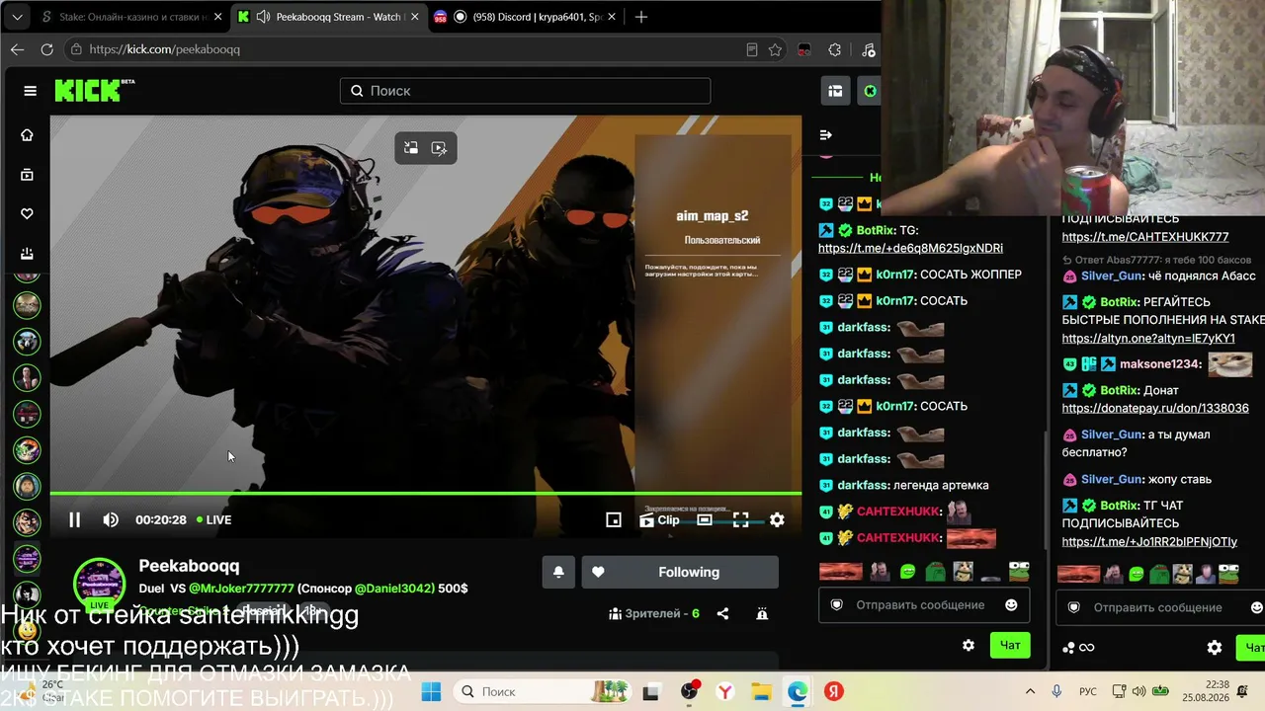Open video player settings gear
Image resolution: width=1265 pixels, height=711 pixels.
point(777,519)
